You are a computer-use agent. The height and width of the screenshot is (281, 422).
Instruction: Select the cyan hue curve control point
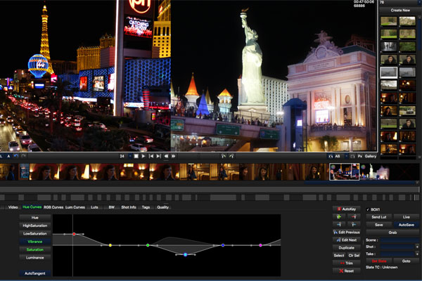pos(186,254)
